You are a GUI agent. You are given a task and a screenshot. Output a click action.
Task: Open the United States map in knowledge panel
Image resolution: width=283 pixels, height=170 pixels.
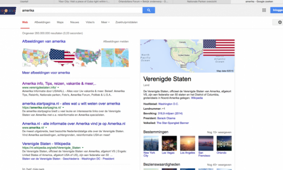click(x=171, y=56)
